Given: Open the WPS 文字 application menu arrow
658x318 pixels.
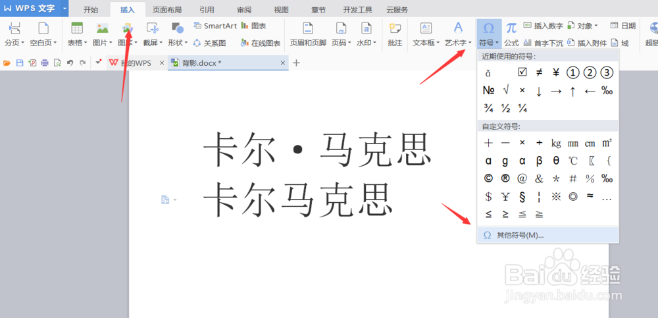Looking at the screenshot, I should point(64,9).
